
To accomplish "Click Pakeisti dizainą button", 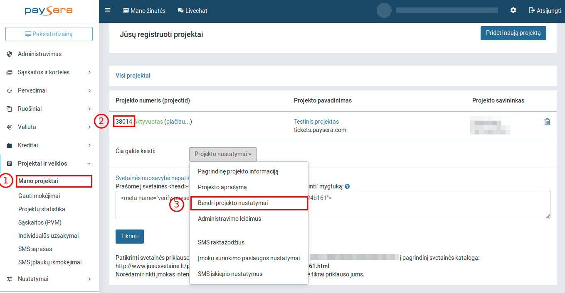I will tap(49, 34).
